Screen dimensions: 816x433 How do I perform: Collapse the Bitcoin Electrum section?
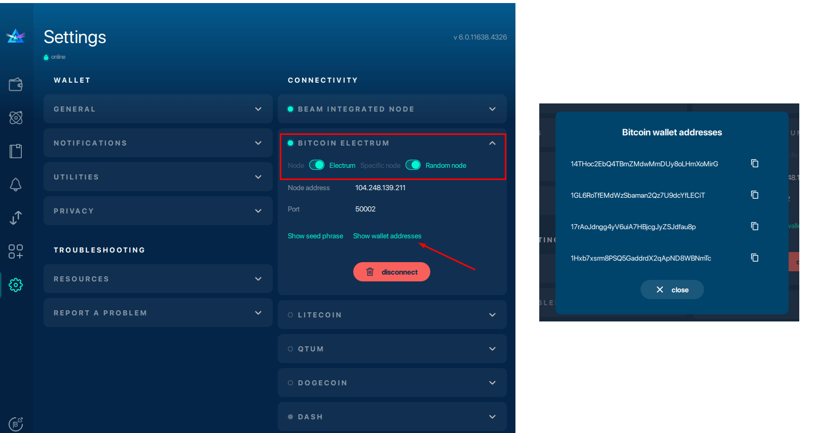[492, 143]
